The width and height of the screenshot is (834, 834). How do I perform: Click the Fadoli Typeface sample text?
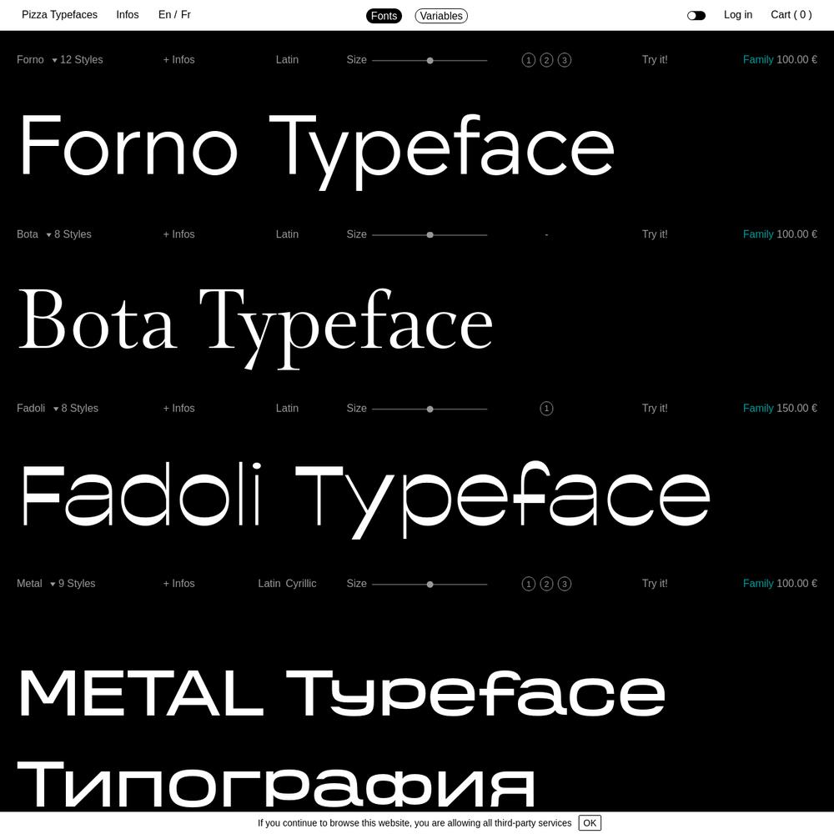point(366,500)
